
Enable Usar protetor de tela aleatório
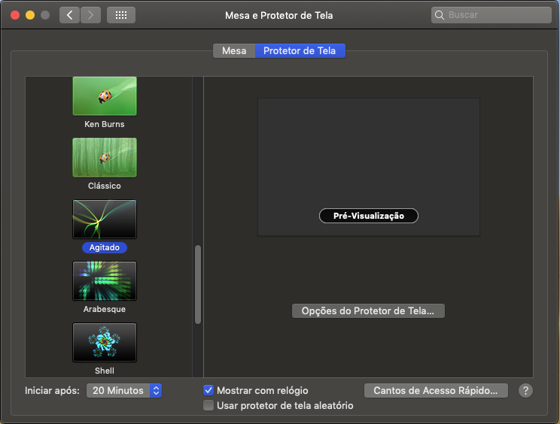pos(208,405)
